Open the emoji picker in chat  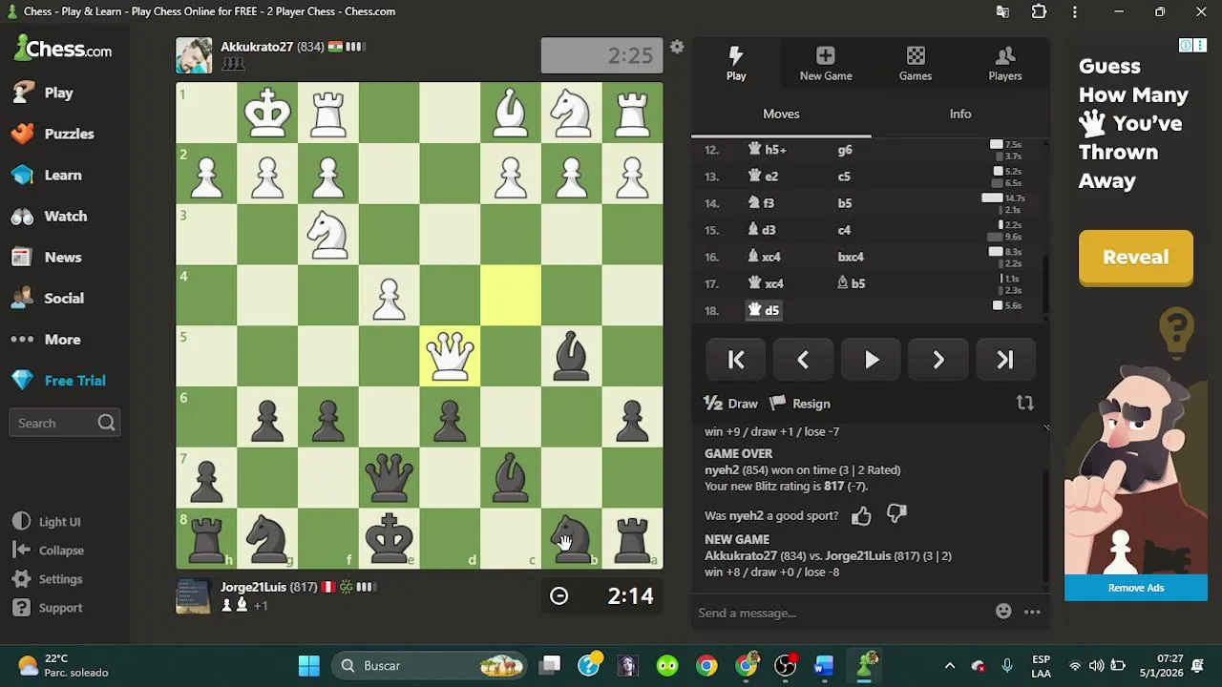click(x=1003, y=612)
